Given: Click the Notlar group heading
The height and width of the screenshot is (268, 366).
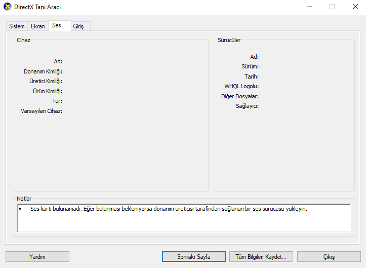Looking at the screenshot, I should (24, 199).
